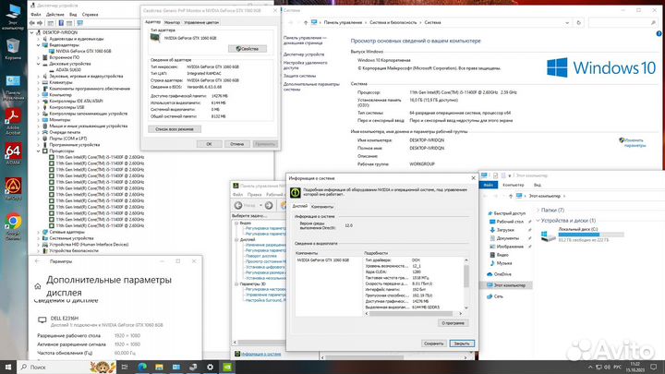Open Компьютер ribbon tab in explorer
The height and width of the screenshot is (374, 665).
click(513, 185)
